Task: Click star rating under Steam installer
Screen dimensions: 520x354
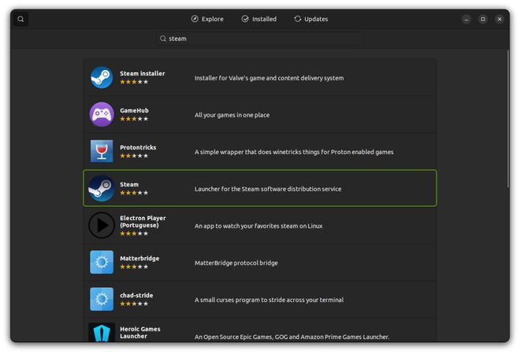Action: pyautogui.click(x=134, y=82)
